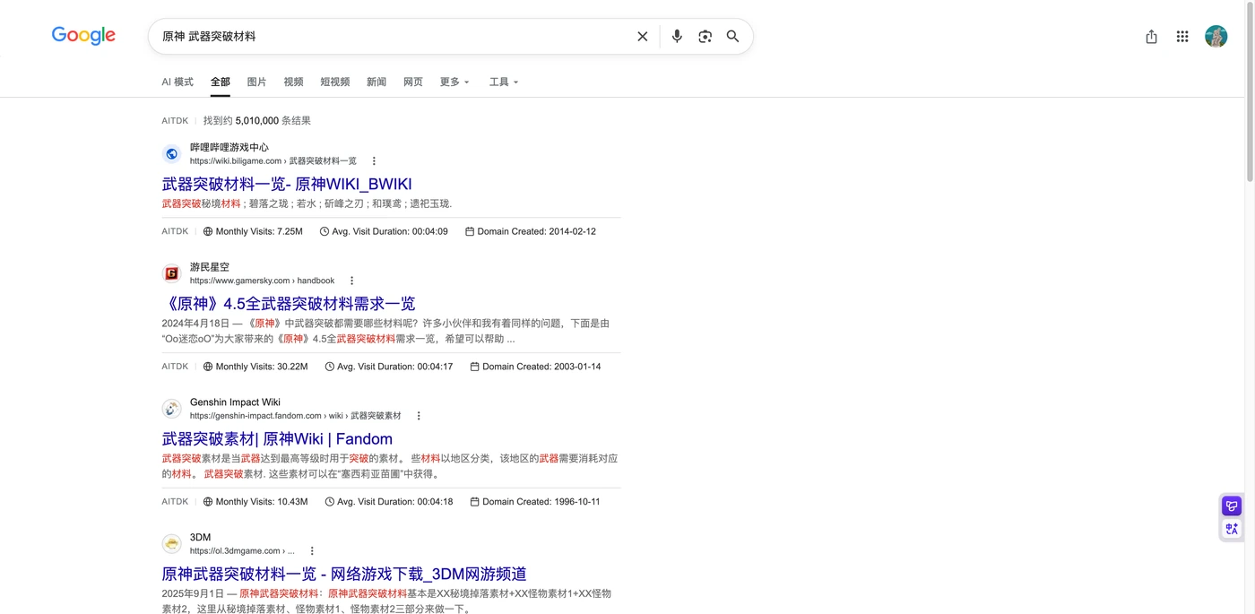Switch to the 网页 tab
This screenshot has height=614, width=1255.
413,82
